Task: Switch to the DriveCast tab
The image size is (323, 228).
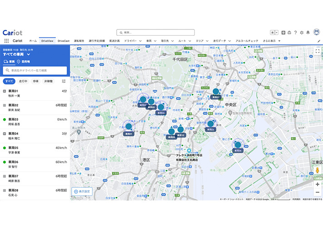Action: click(64, 41)
